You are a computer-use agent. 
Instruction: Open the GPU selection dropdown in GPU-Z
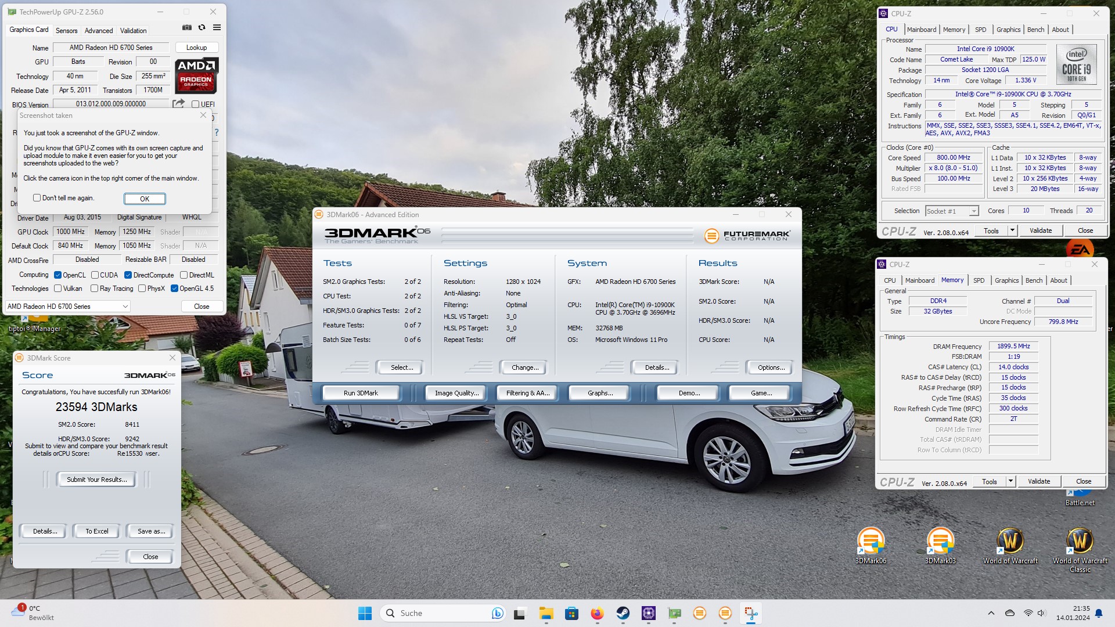point(67,307)
